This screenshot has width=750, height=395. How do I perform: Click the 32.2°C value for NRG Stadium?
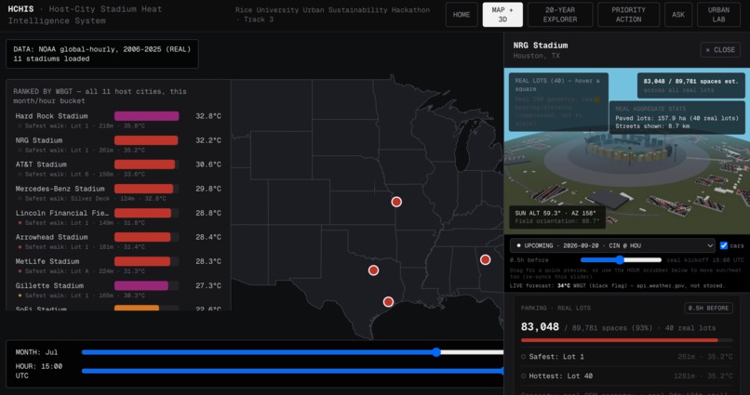208,140
